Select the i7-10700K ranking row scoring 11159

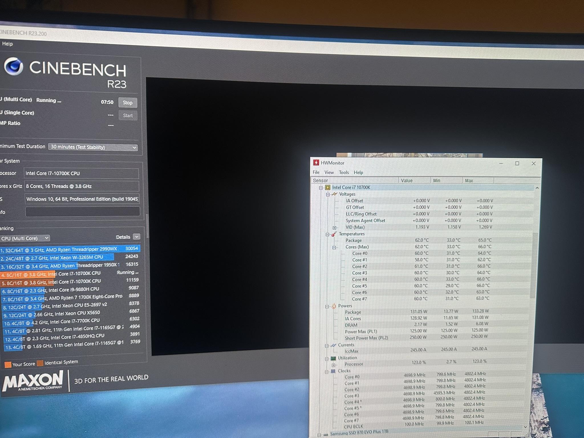coord(70,281)
